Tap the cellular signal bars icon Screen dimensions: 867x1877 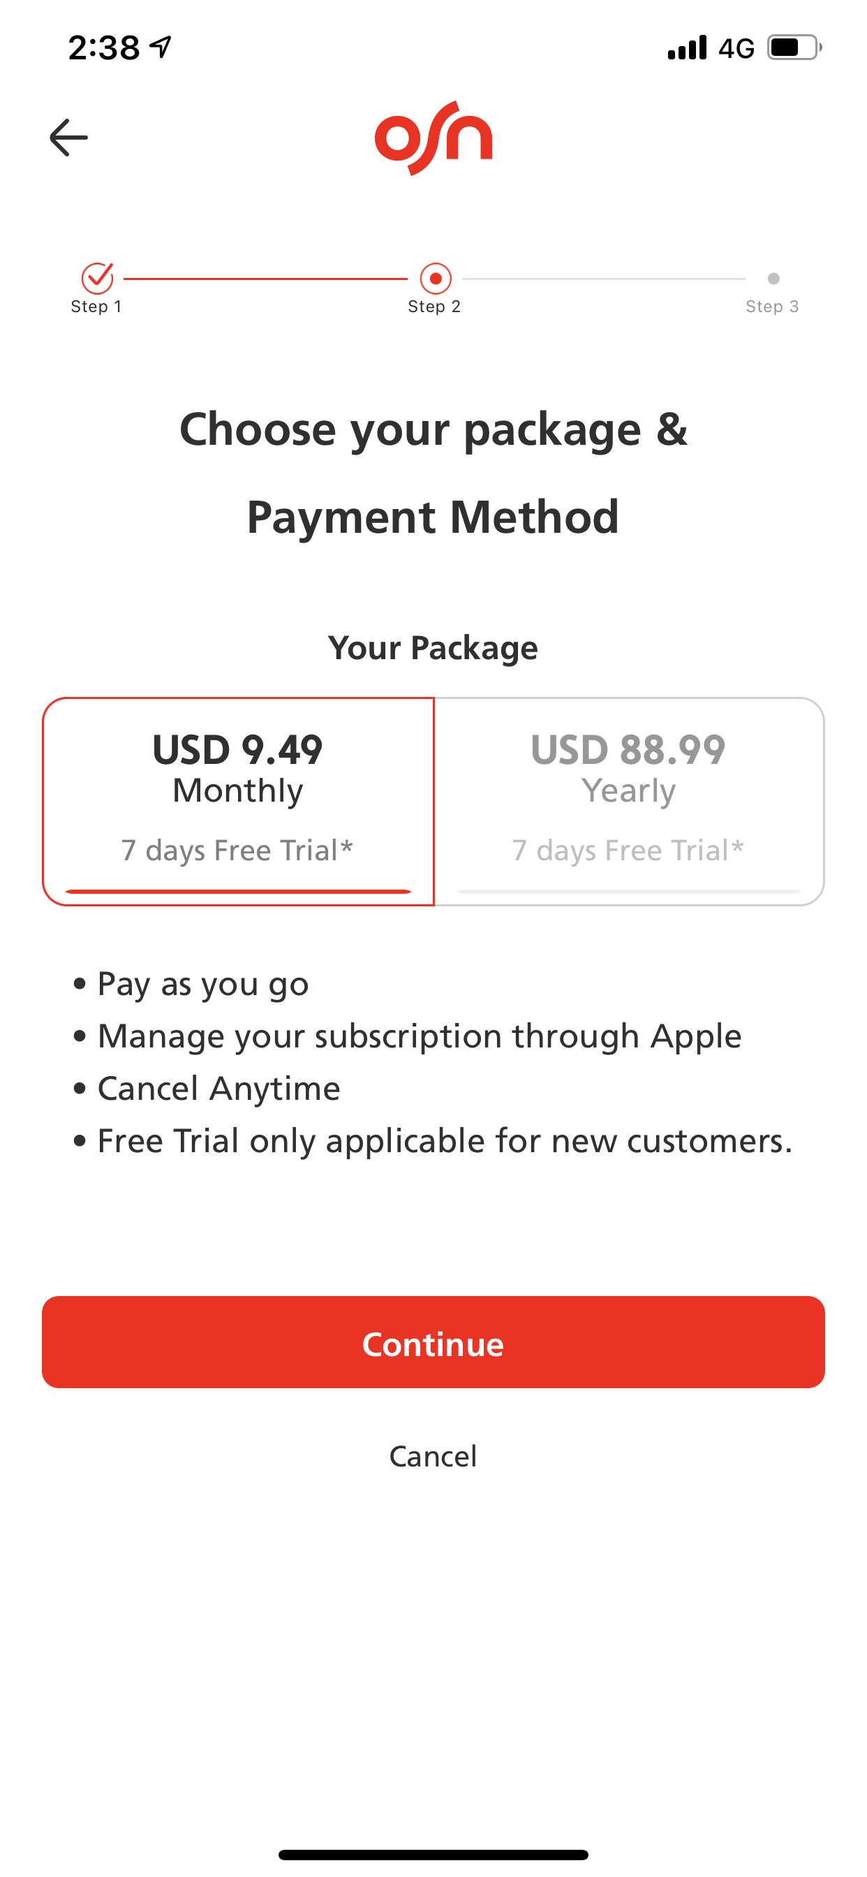point(687,47)
